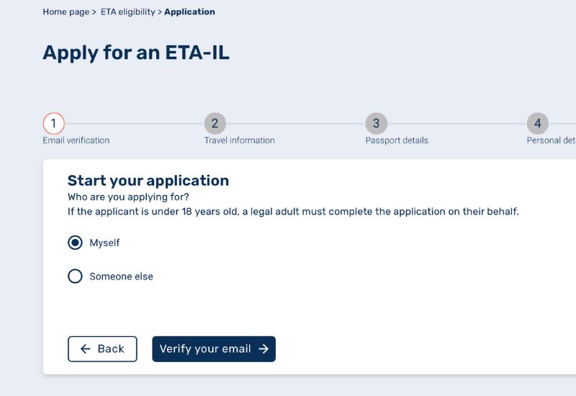This screenshot has height=396, width=576.
Task: Open the Home page breadcrumb link
Action: tap(66, 12)
